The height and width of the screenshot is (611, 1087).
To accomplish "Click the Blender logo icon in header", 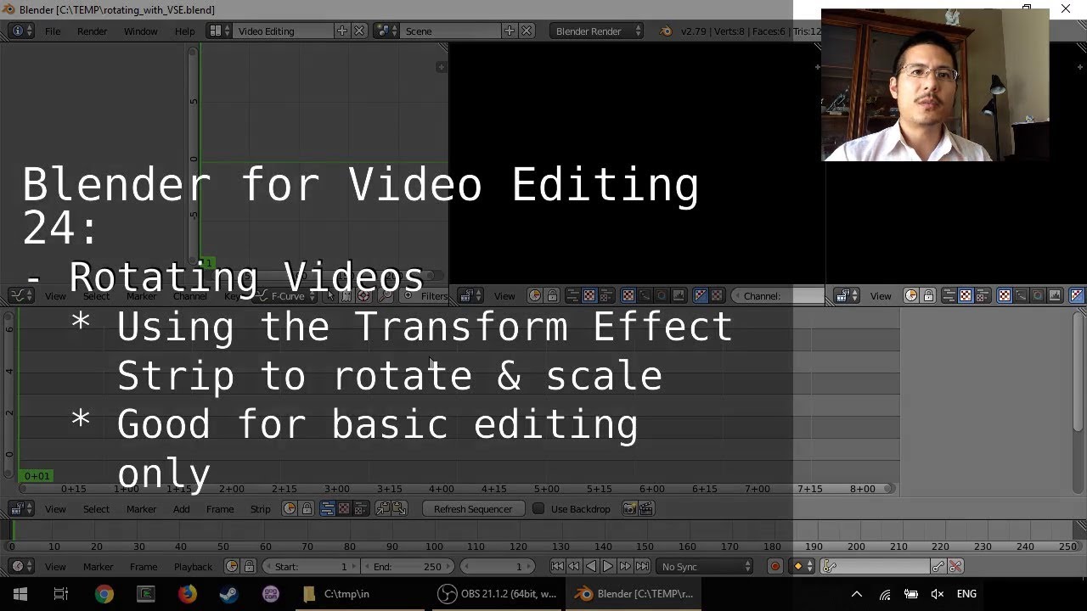I will point(666,31).
